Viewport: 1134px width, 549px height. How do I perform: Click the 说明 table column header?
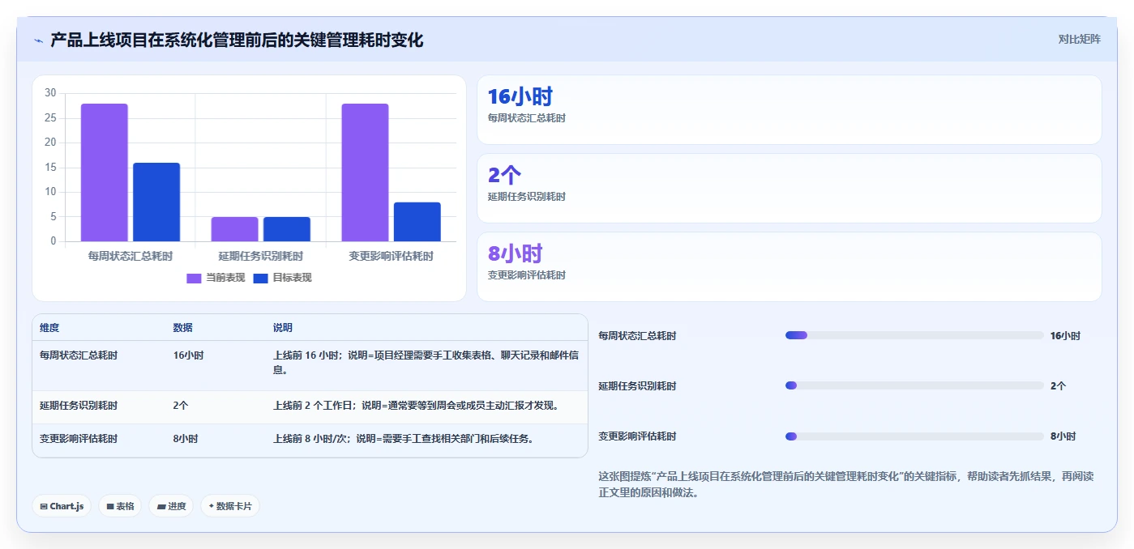click(283, 328)
